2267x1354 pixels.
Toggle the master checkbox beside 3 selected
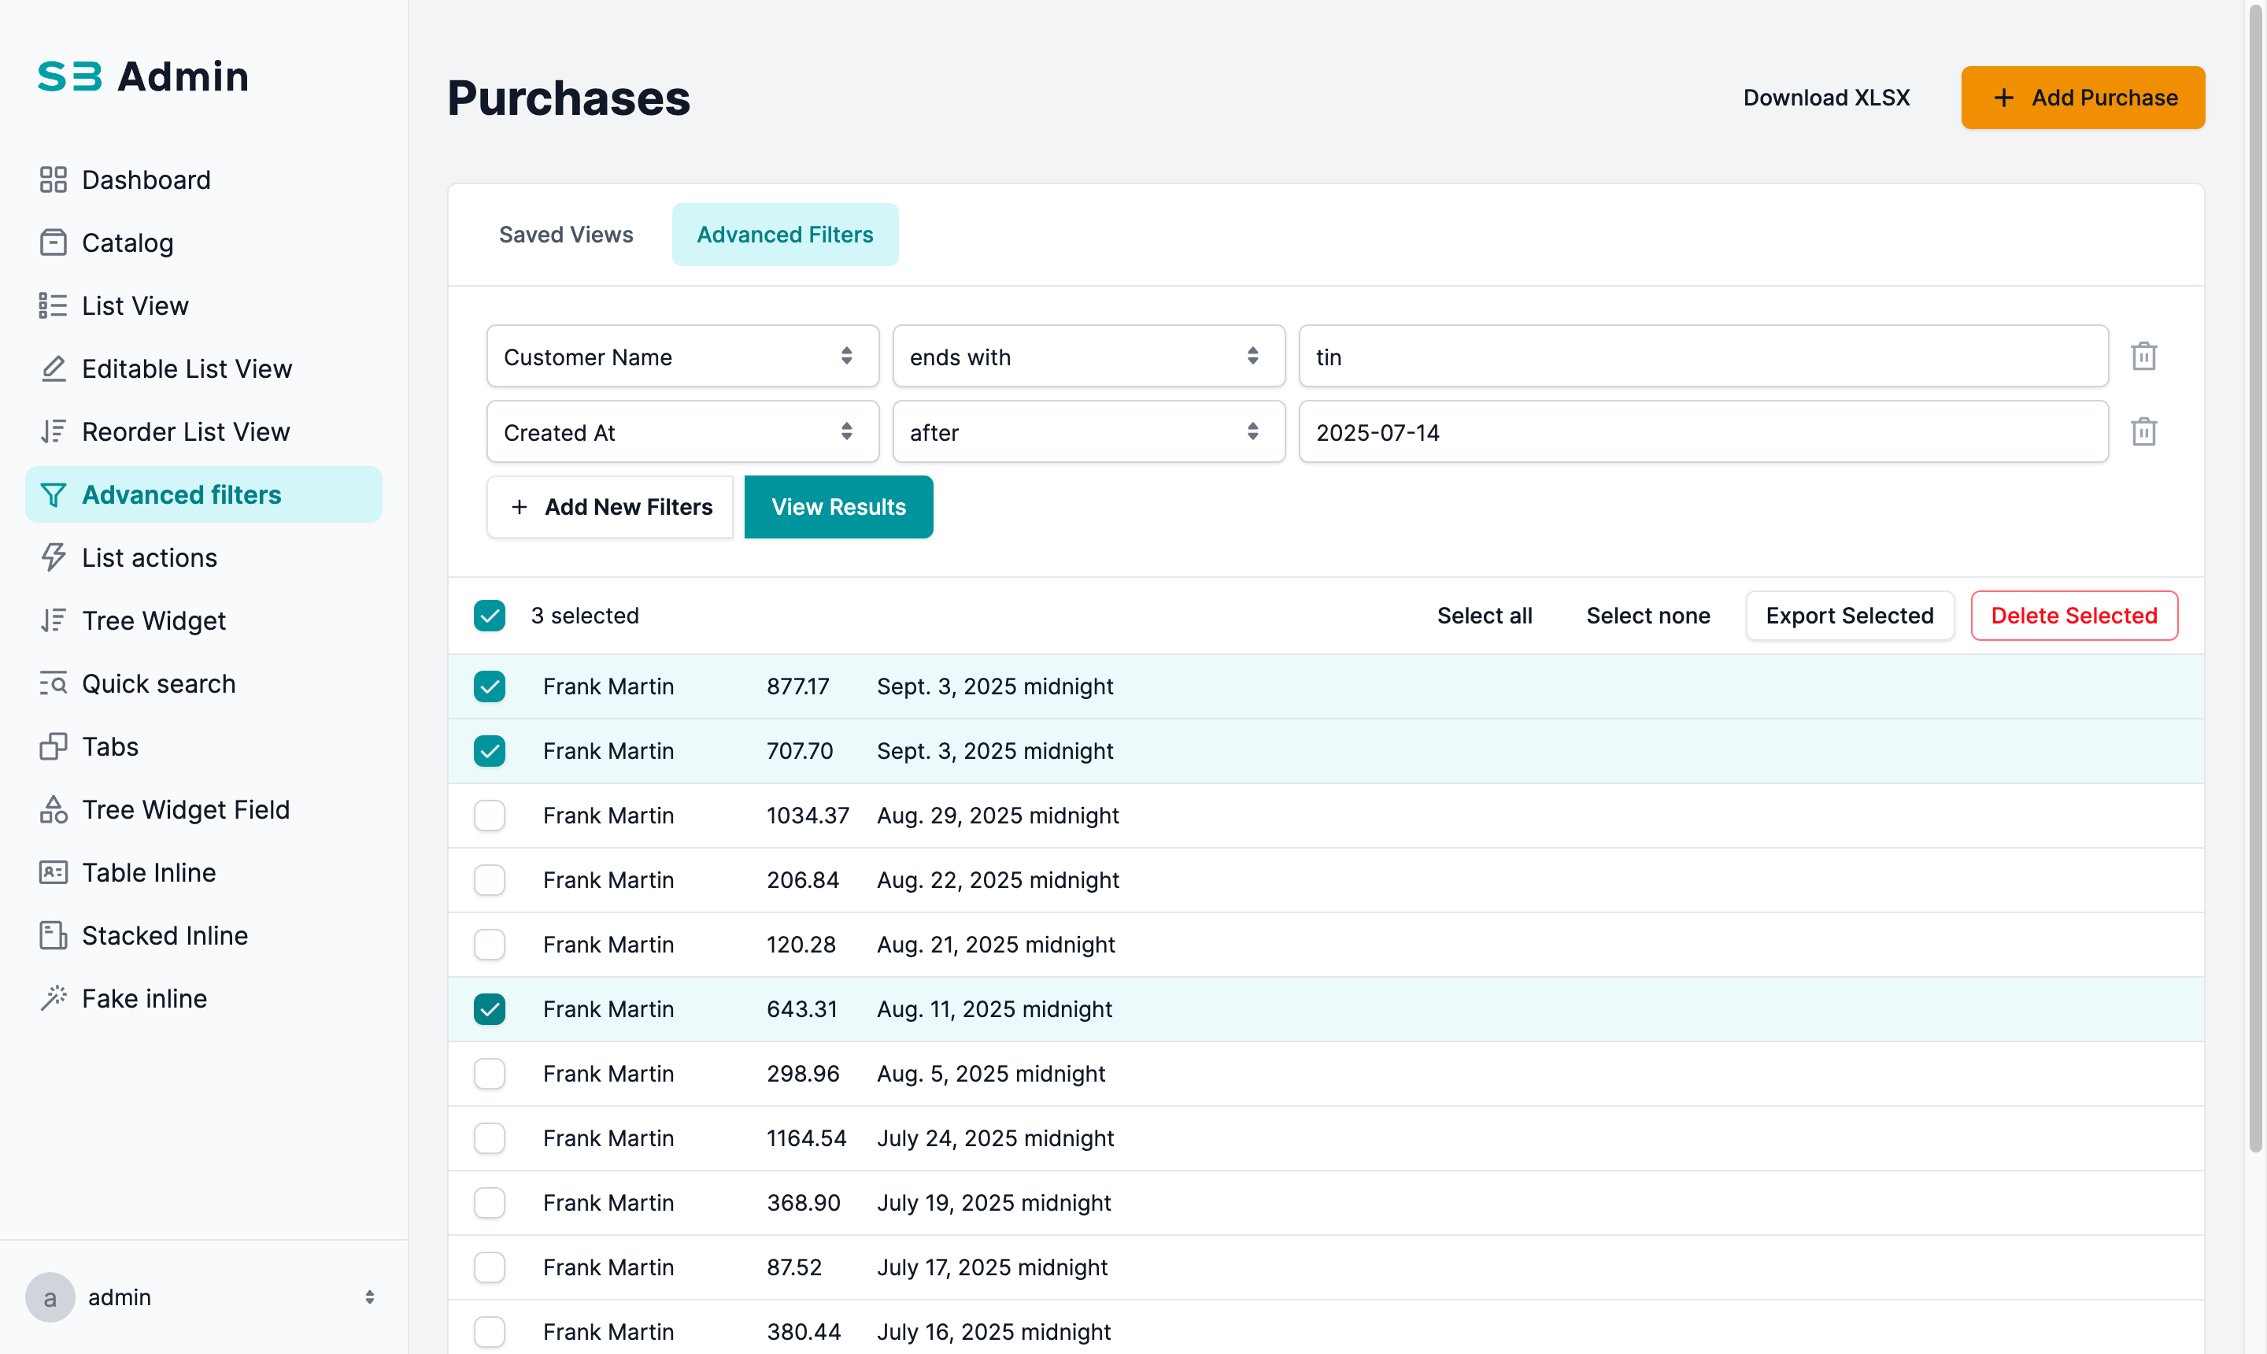pyautogui.click(x=489, y=616)
